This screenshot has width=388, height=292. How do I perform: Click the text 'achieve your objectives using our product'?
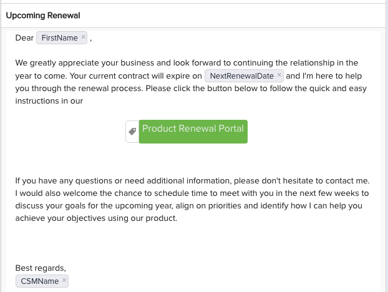[97, 218]
